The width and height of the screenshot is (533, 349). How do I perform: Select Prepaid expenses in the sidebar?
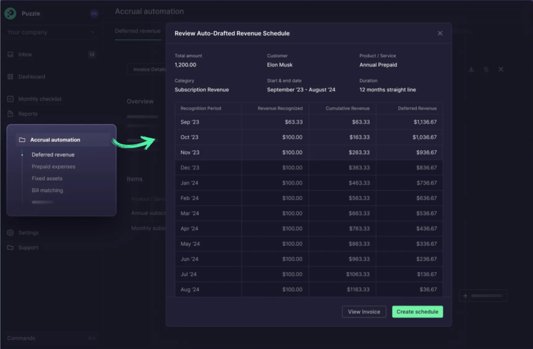pyautogui.click(x=54, y=166)
